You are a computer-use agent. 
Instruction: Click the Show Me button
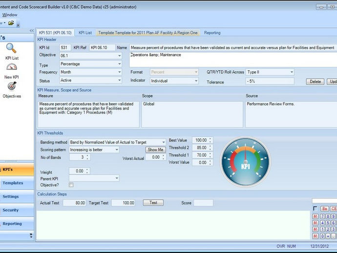[x=155, y=149]
